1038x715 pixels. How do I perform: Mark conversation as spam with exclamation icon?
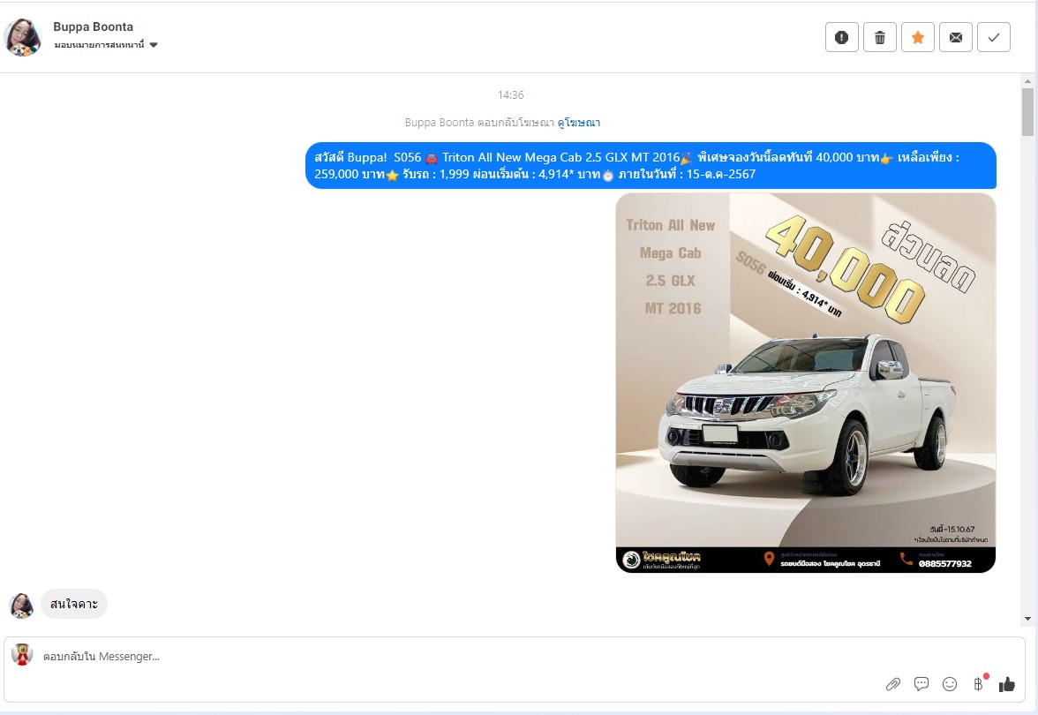841,37
